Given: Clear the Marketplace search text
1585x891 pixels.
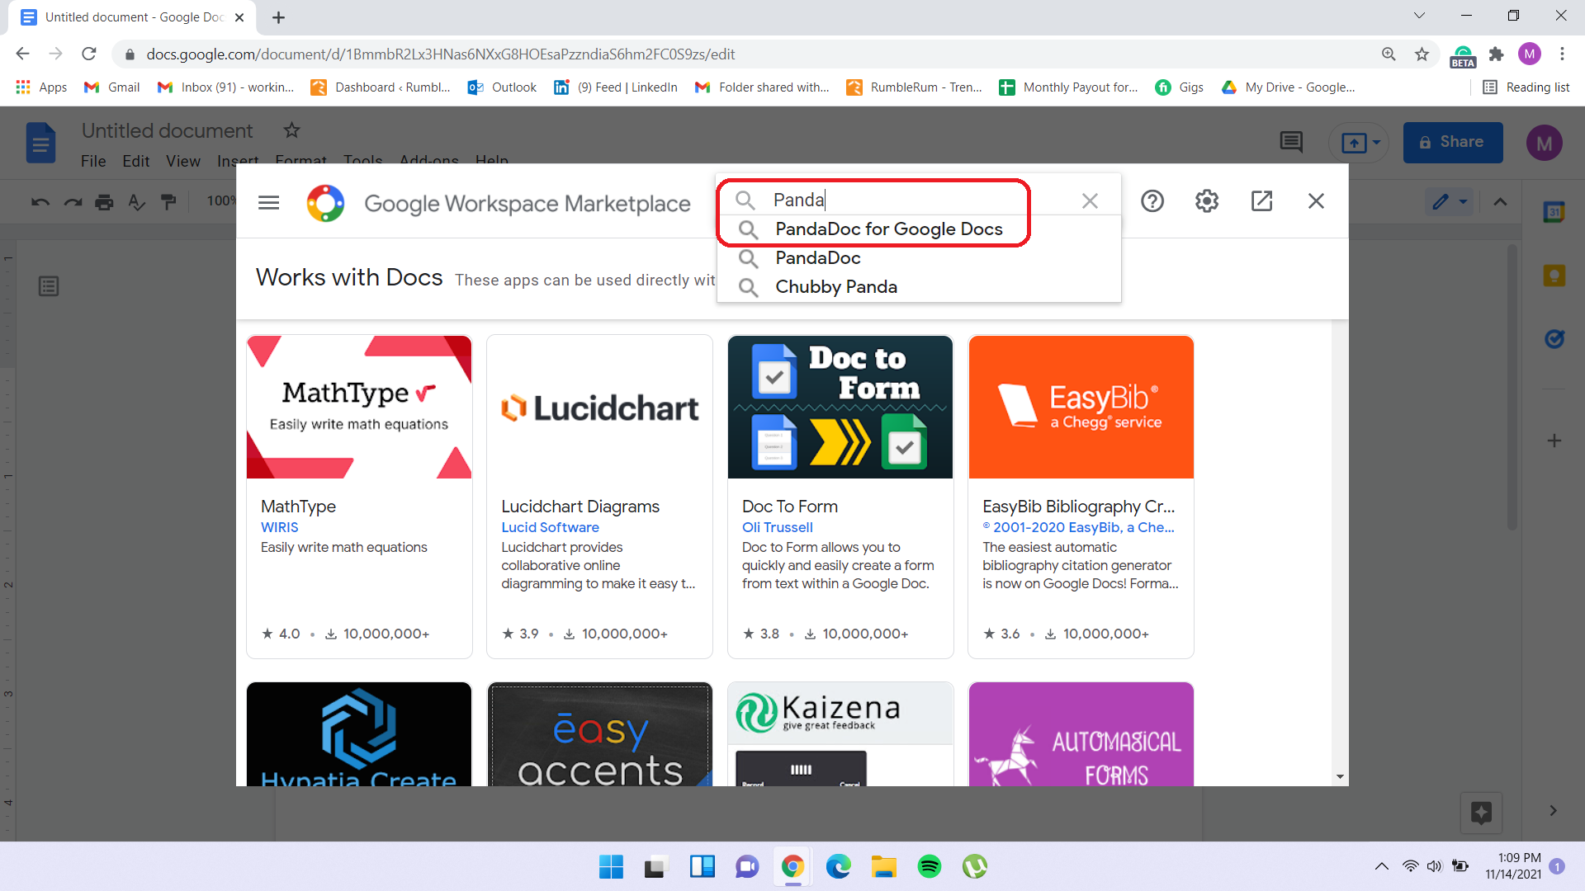Looking at the screenshot, I should click(1090, 200).
